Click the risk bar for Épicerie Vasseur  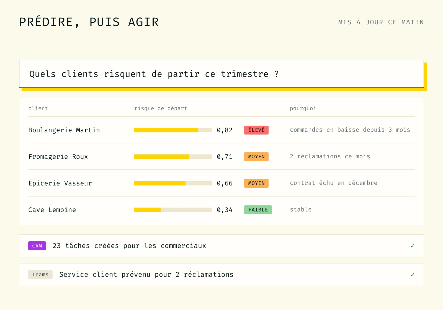173,183
